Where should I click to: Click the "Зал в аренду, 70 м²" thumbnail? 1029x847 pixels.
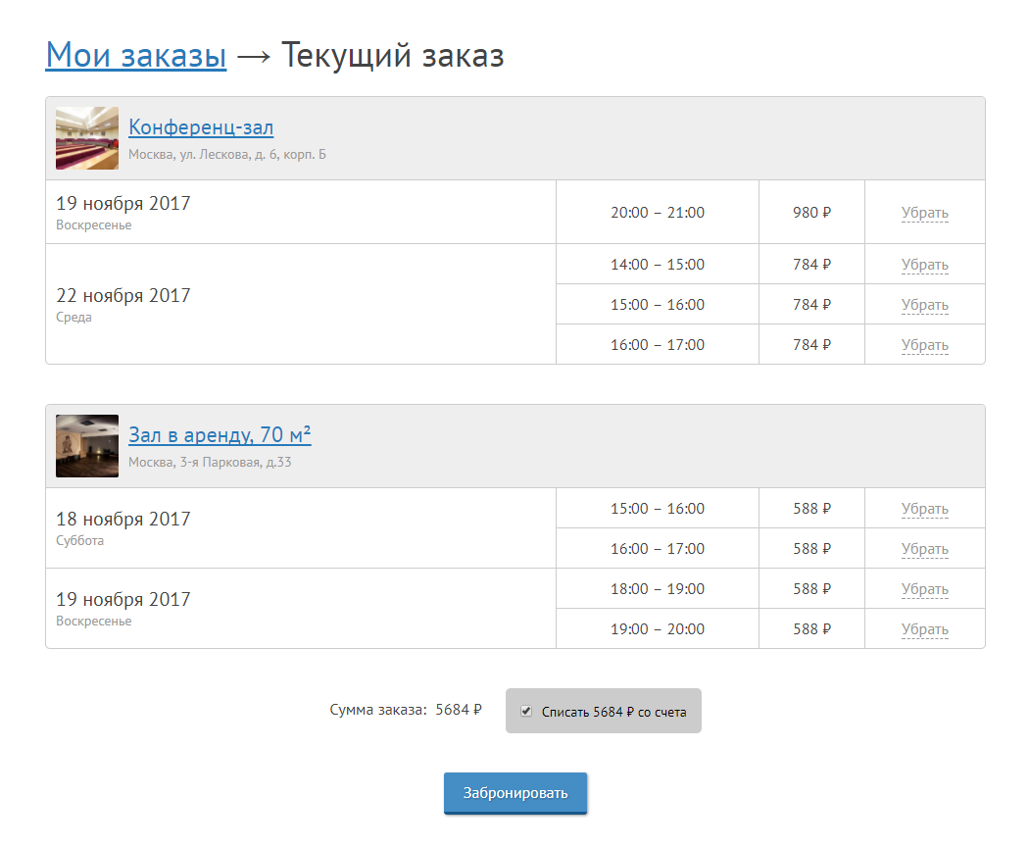click(87, 446)
